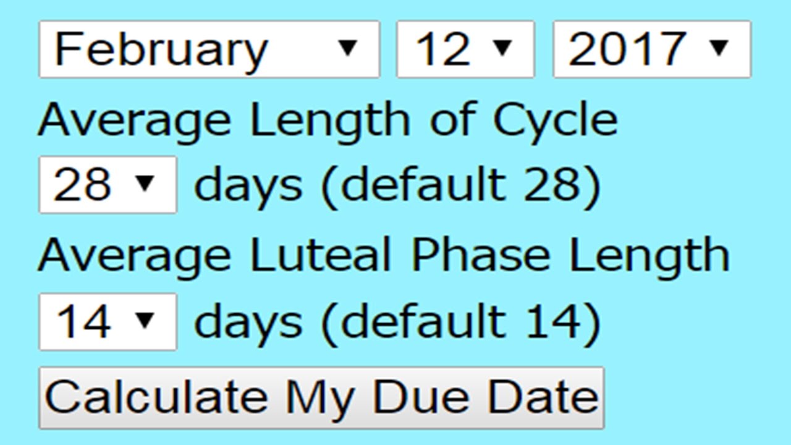The width and height of the screenshot is (791, 445).
Task: Click the "days (default 28)" text
Action: pos(397,185)
